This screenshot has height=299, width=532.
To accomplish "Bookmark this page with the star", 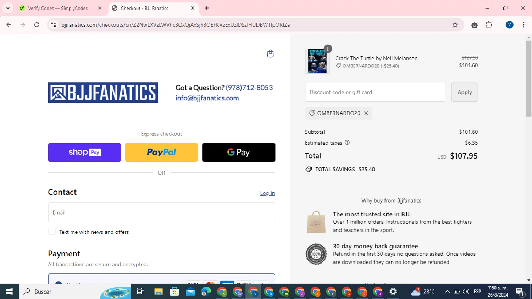I will point(455,25).
